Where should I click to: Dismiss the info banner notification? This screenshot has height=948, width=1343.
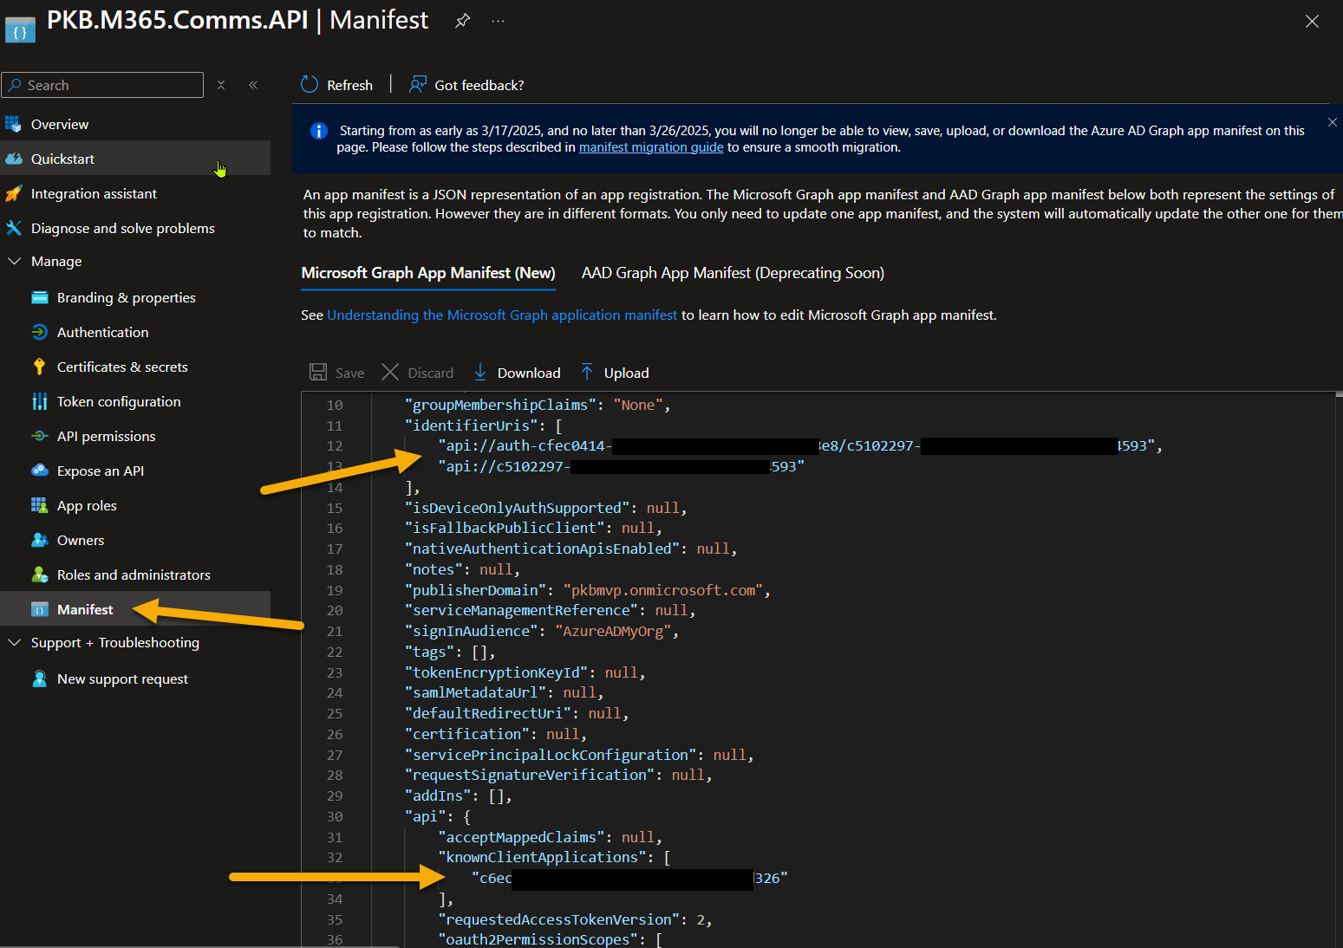(x=1332, y=123)
